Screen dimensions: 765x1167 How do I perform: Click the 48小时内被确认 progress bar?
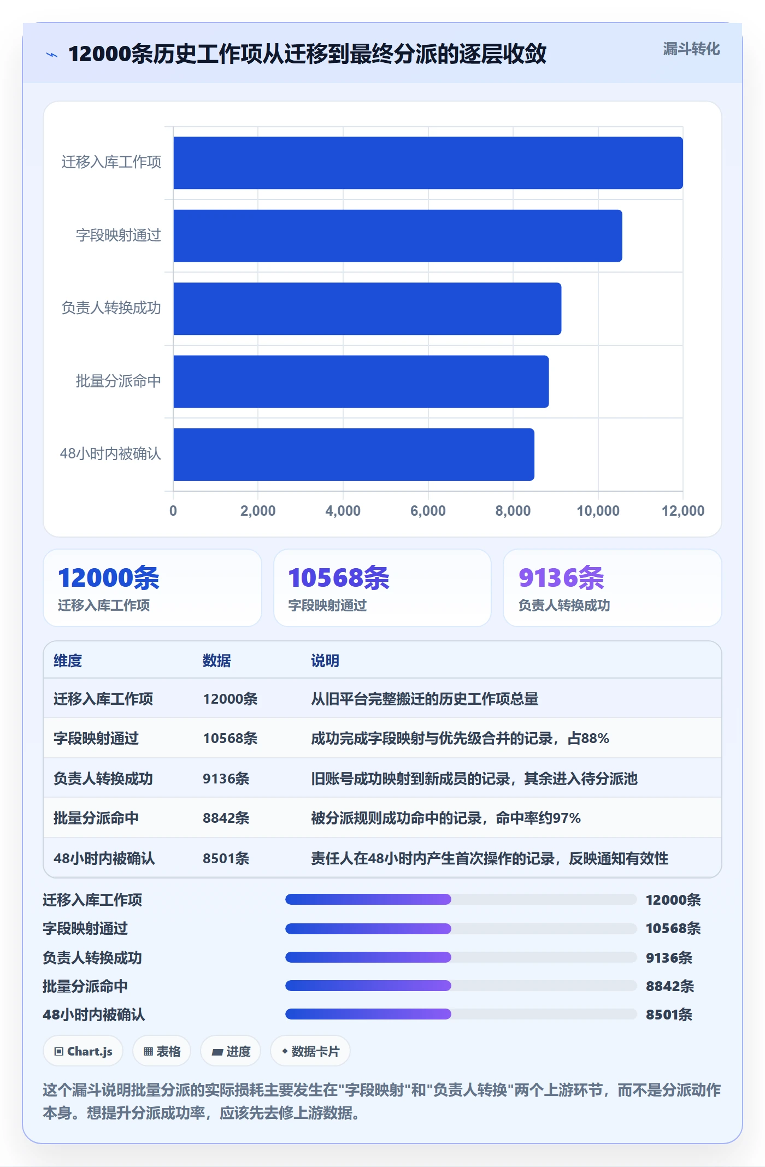[461, 1014]
